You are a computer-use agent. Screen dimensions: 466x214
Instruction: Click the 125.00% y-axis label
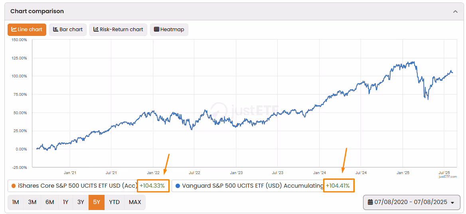[x=19, y=58]
